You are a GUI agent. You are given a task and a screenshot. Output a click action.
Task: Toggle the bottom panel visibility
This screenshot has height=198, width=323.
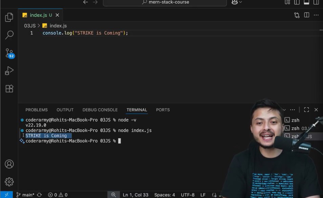click(306, 2)
